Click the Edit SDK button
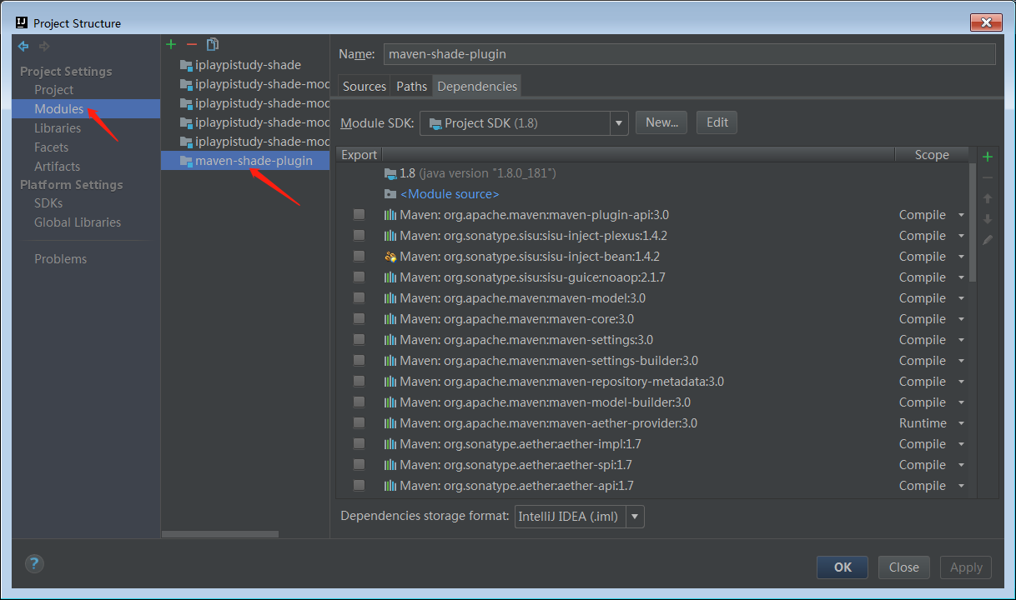The height and width of the screenshot is (600, 1016). 717,122
